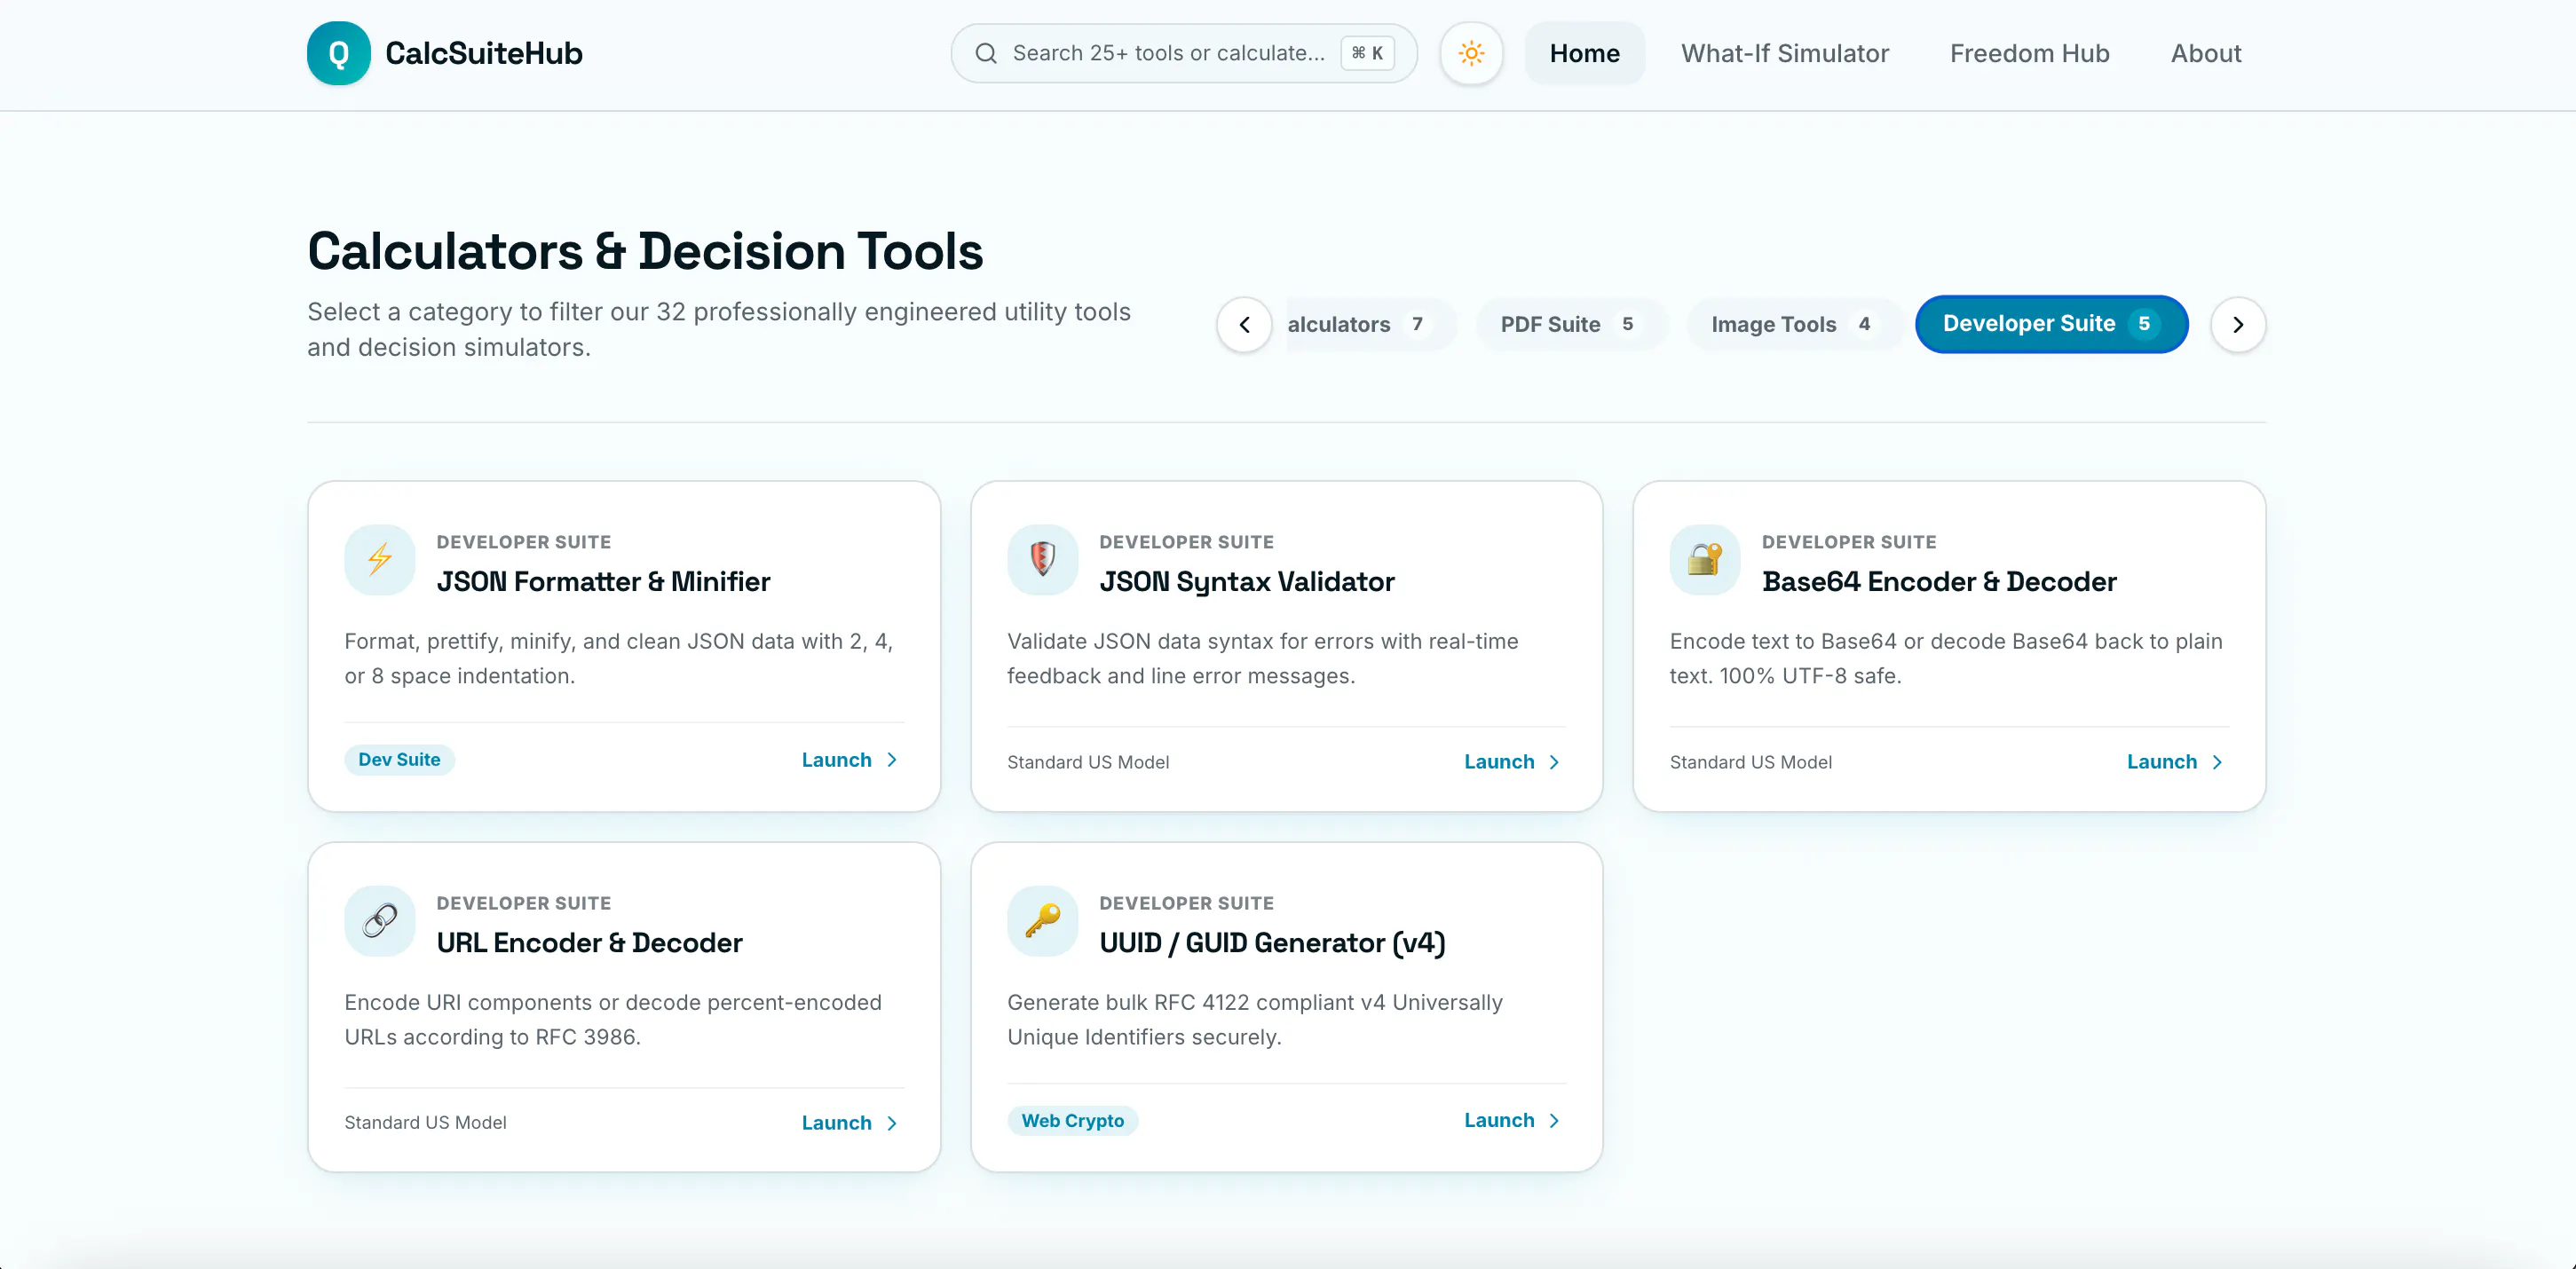
Task: Click the Launch arrow on JSON Formatter card
Action: pyautogui.click(x=892, y=760)
